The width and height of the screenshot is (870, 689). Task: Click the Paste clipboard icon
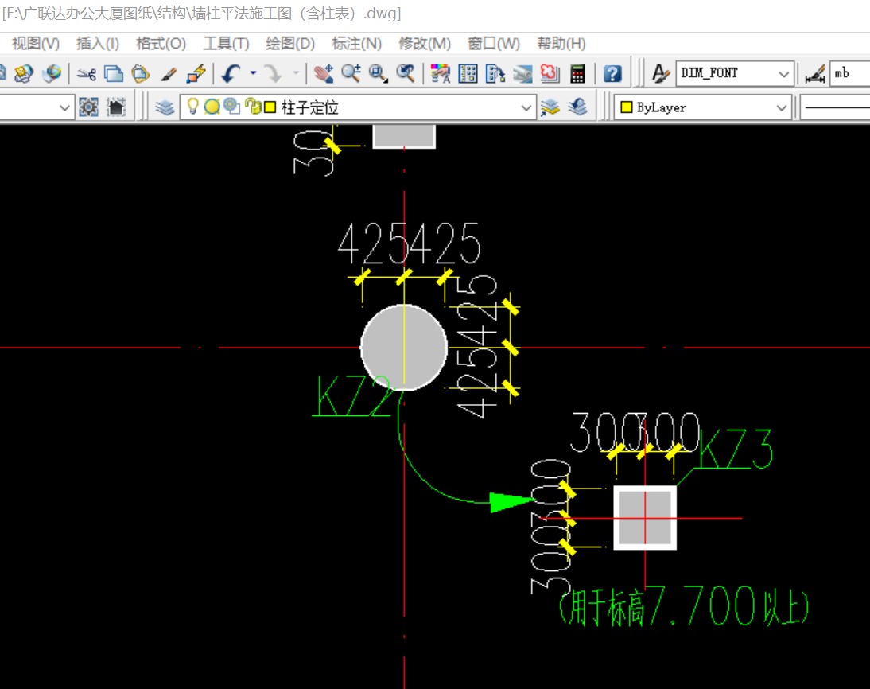pos(141,73)
